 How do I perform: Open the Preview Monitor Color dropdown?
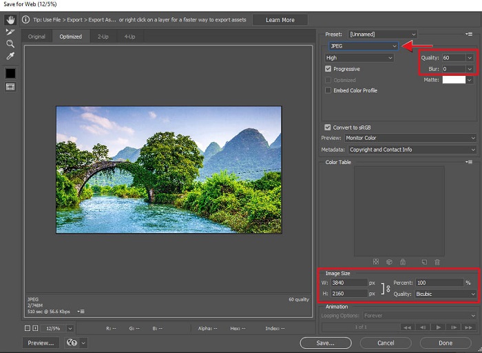pyautogui.click(x=410, y=138)
